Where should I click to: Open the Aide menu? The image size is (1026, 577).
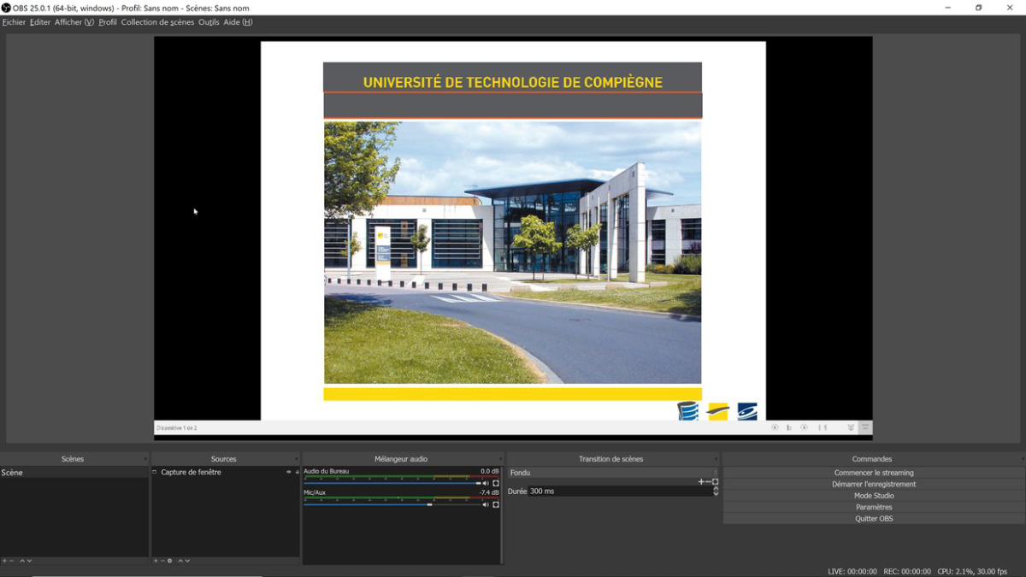pos(238,22)
